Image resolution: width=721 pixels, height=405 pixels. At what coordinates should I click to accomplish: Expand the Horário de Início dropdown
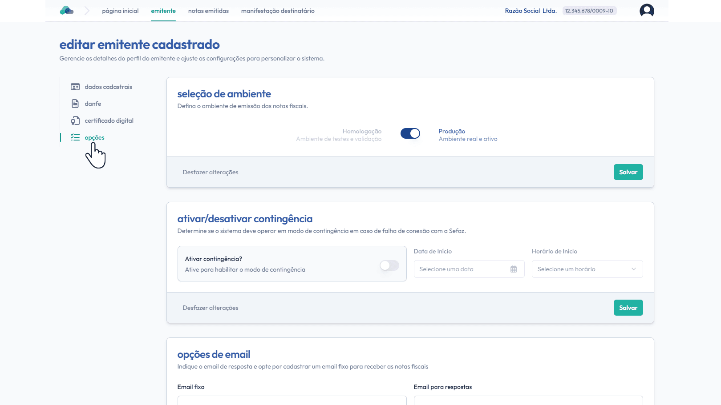tap(587, 269)
